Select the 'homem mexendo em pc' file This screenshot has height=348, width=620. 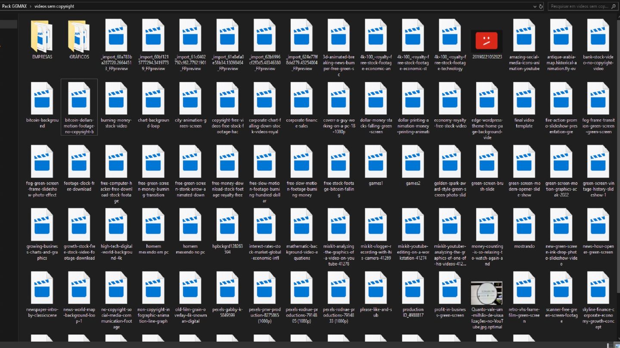pyautogui.click(x=153, y=232)
